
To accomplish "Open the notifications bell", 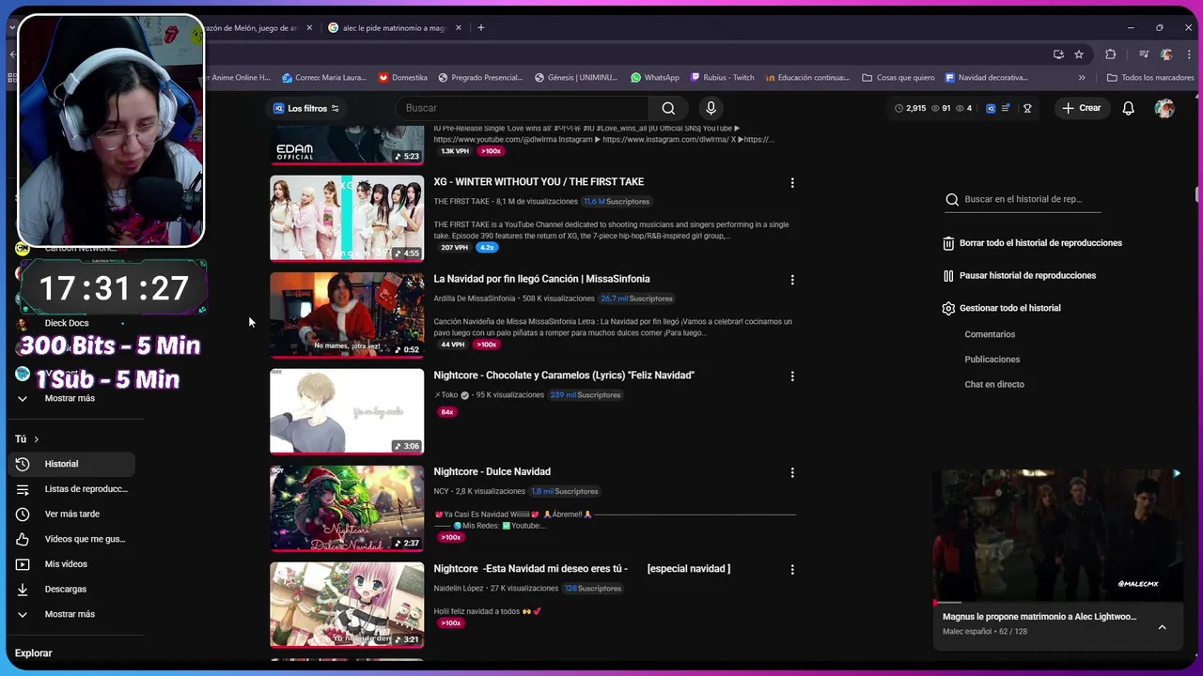I will pos(1128,108).
